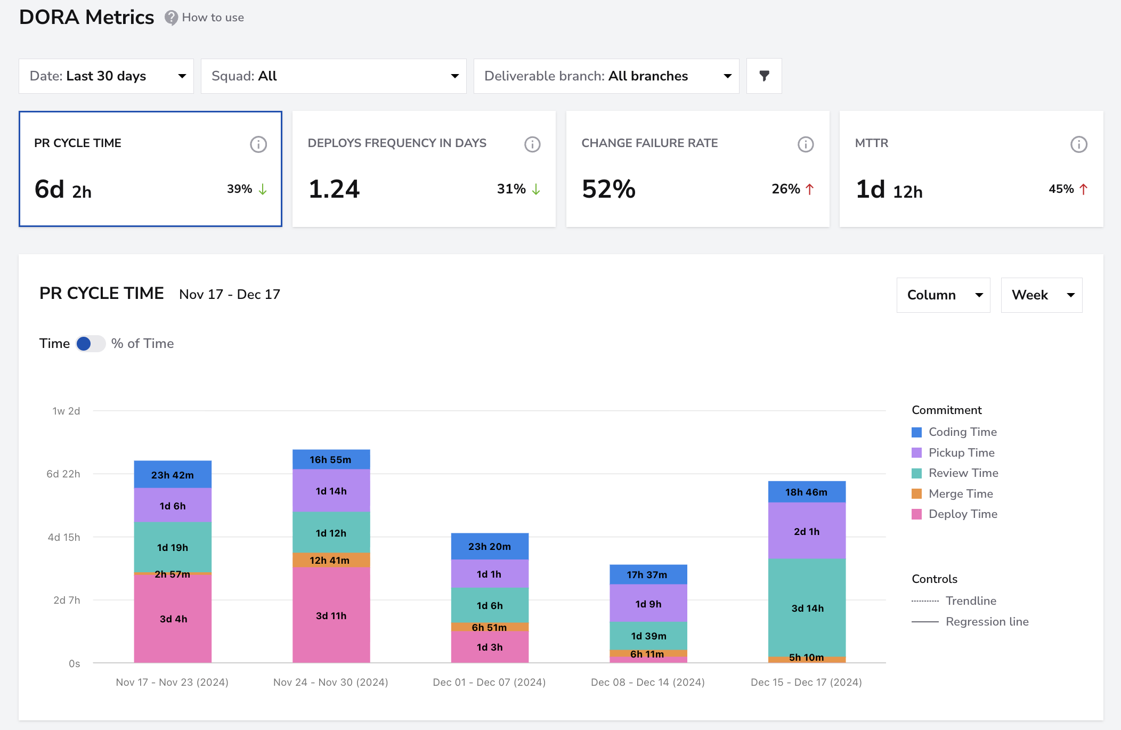
Task: Click the 12h 41m merge segment, Nov 24 bar
Action: click(331, 561)
